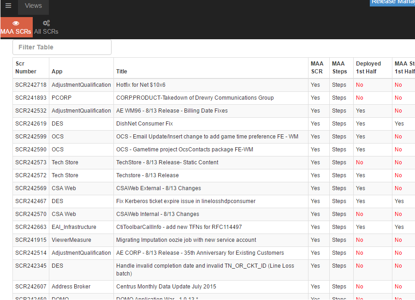Click the "Fix Kerberos ticket expire issue" link

click(x=187, y=201)
